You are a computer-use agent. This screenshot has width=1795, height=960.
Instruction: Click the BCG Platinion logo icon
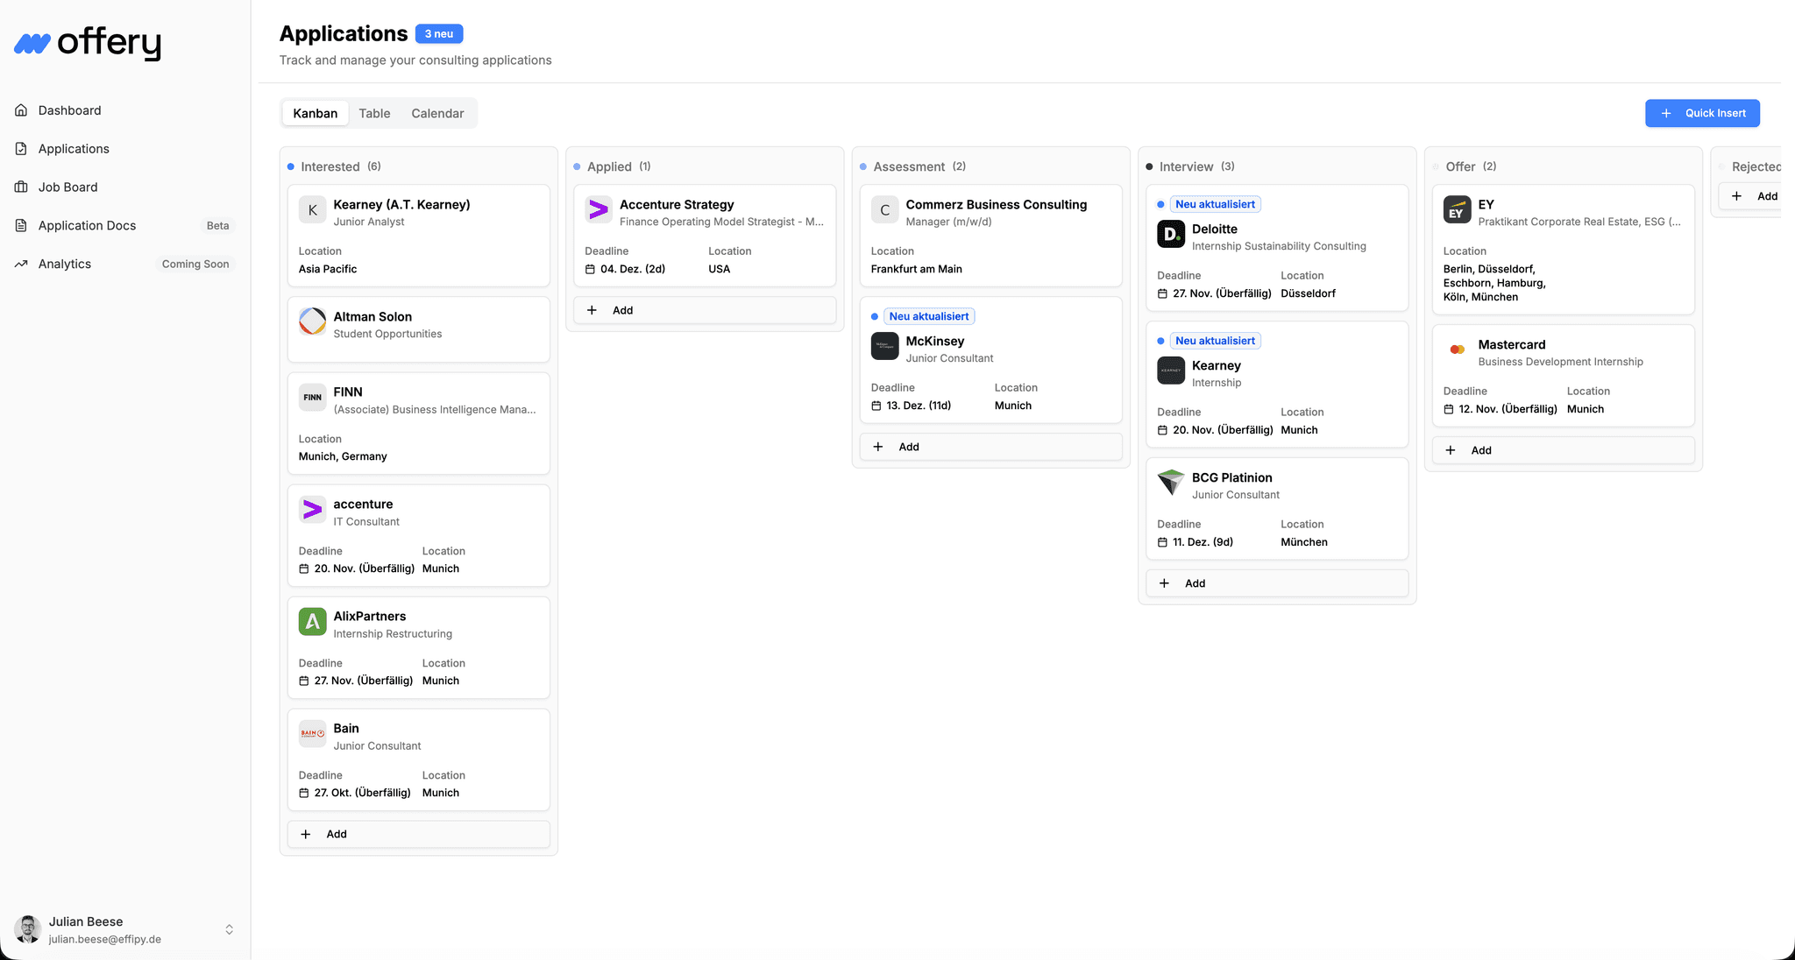click(1170, 483)
